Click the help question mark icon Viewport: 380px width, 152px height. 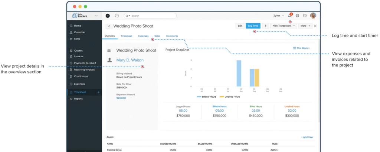tap(305, 16)
